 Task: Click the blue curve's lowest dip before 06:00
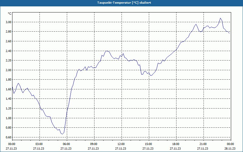tap(62, 134)
